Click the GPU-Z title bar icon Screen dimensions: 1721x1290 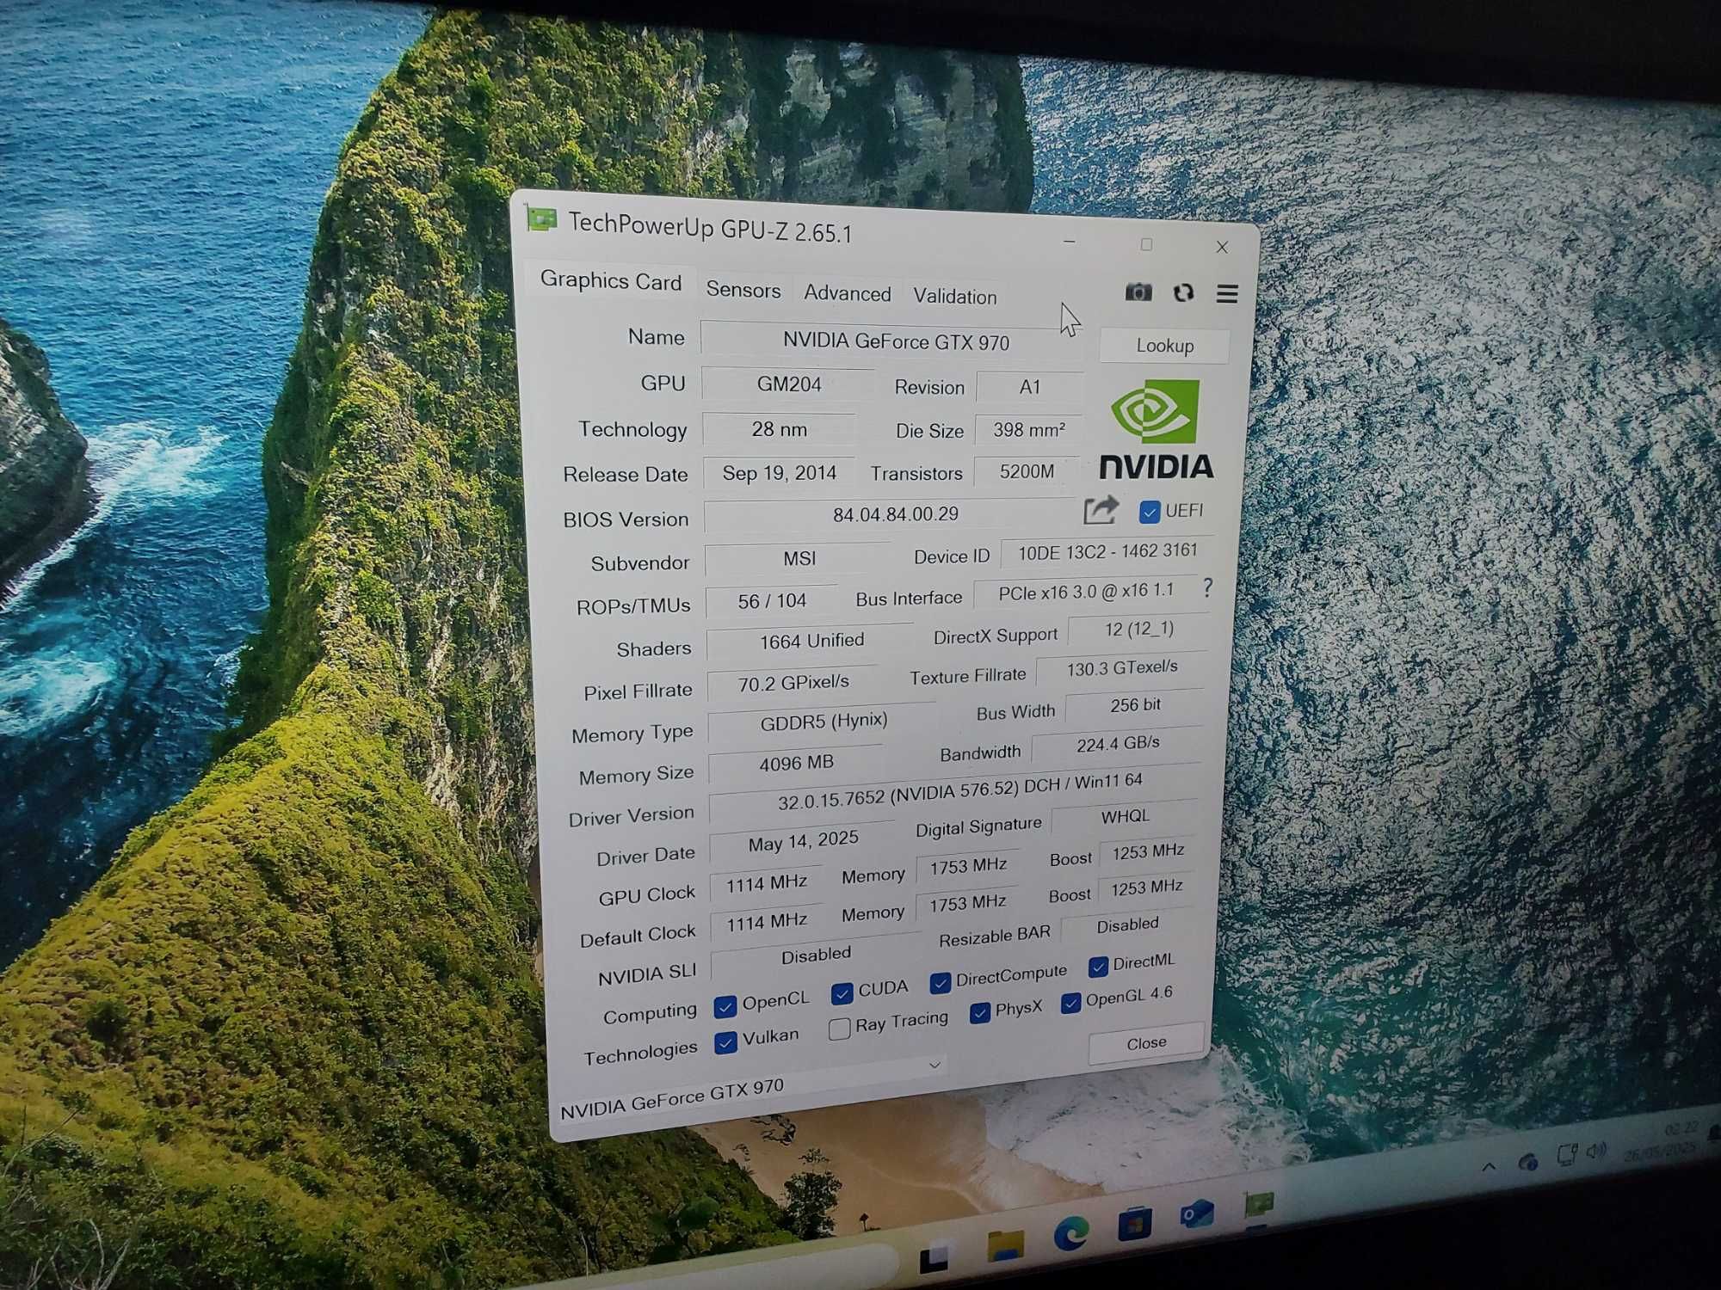pos(541,219)
